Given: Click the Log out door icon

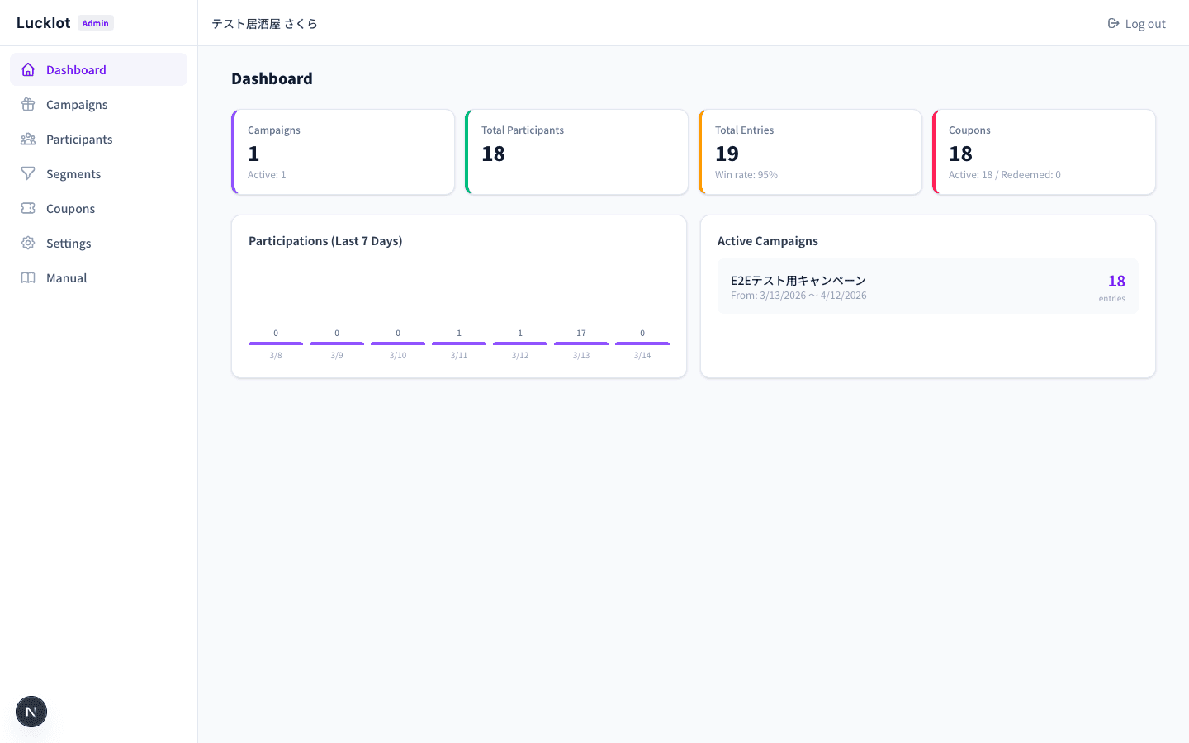Looking at the screenshot, I should tap(1113, 23).
